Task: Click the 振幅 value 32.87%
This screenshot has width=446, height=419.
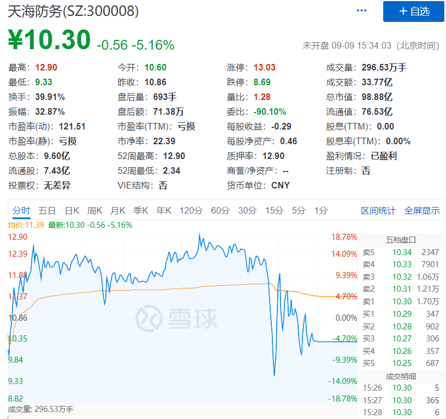Action: (50, 112)
